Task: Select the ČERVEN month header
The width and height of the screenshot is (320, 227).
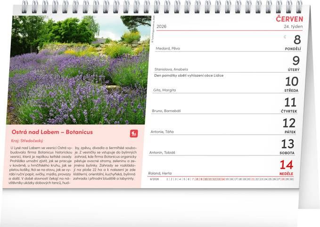Action: coord(289,19)
